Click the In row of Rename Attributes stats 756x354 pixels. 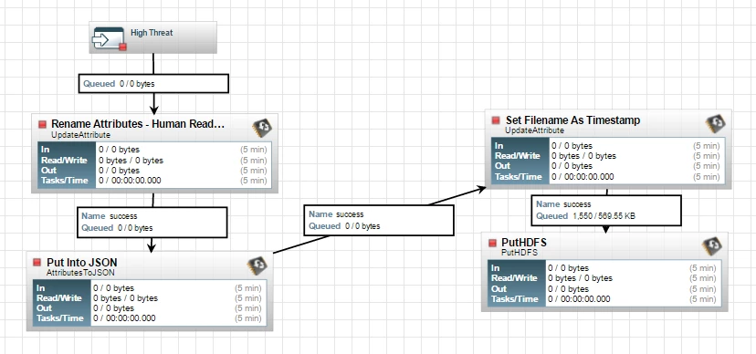[154, 150]
